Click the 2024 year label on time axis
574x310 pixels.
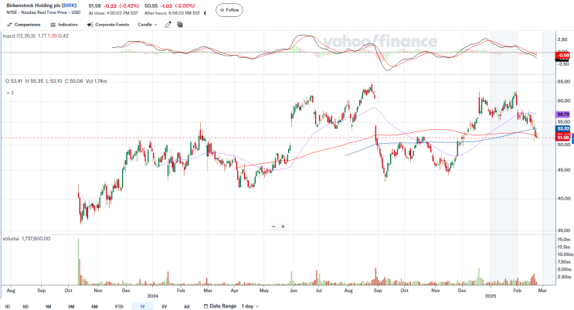[153, 296]
